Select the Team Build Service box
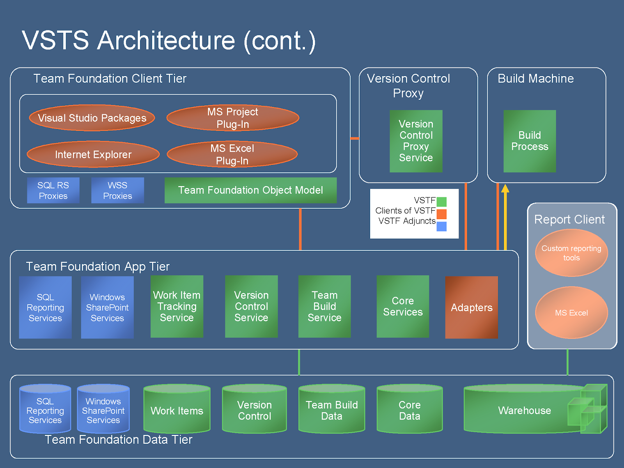Image resolution: width=624 pixels, height=468 pixels. [324, 307]
